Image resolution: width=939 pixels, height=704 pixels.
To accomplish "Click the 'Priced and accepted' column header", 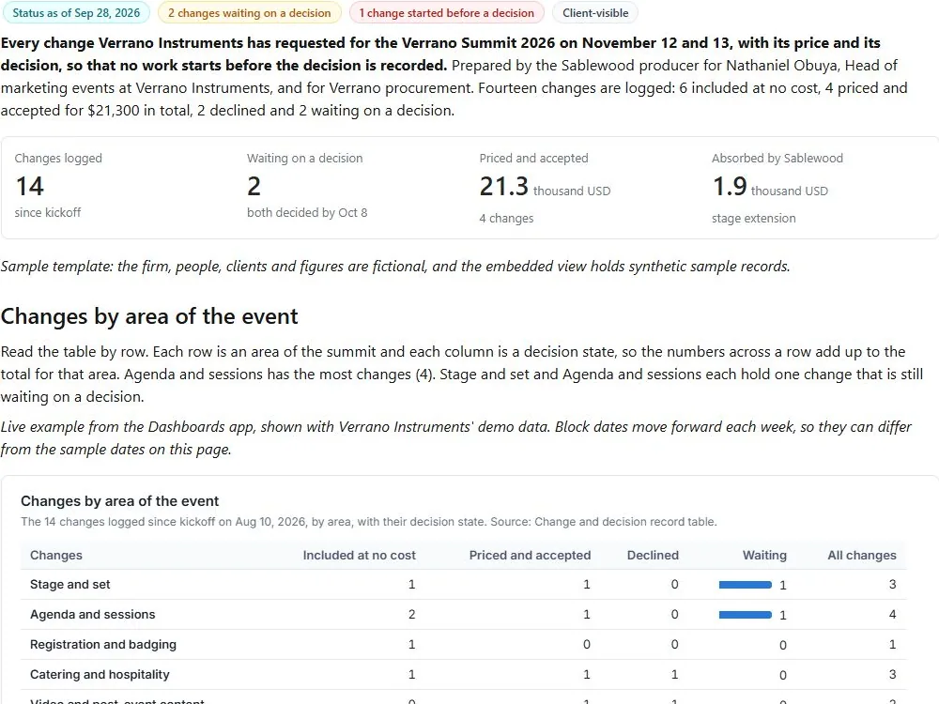I will coord(530,555).
